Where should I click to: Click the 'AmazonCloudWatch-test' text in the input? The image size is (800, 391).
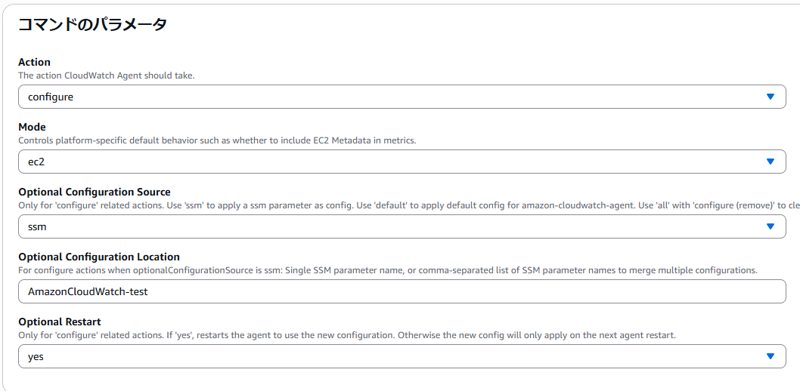point(88,291)
